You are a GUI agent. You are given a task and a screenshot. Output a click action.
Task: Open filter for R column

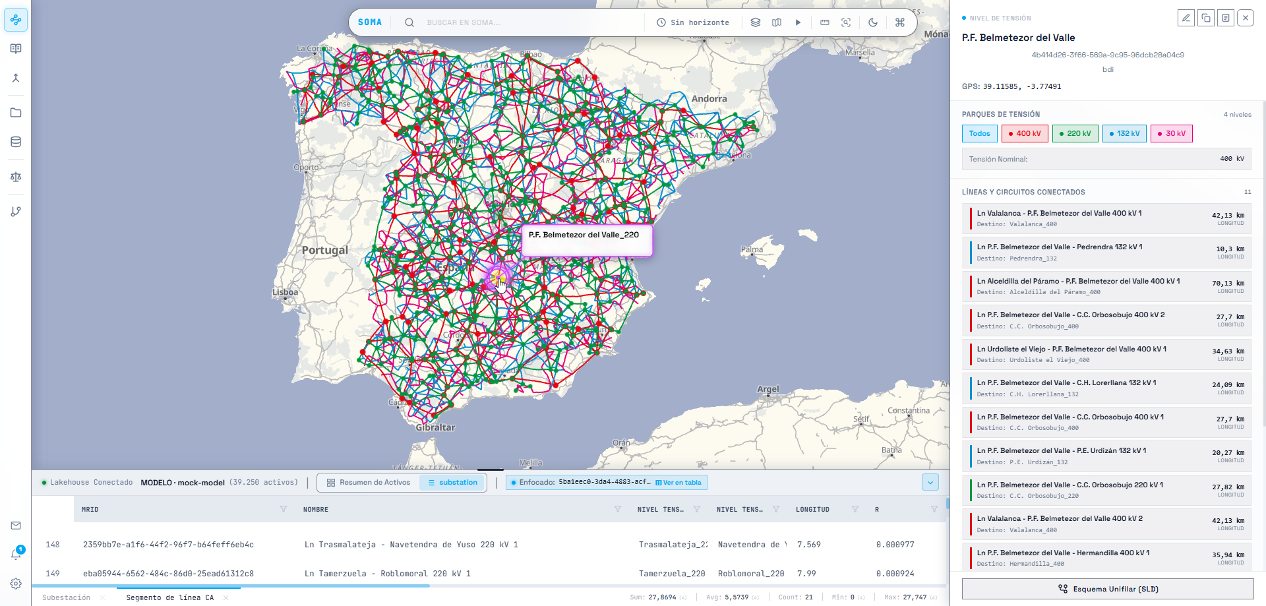click(x=934, y=509)
